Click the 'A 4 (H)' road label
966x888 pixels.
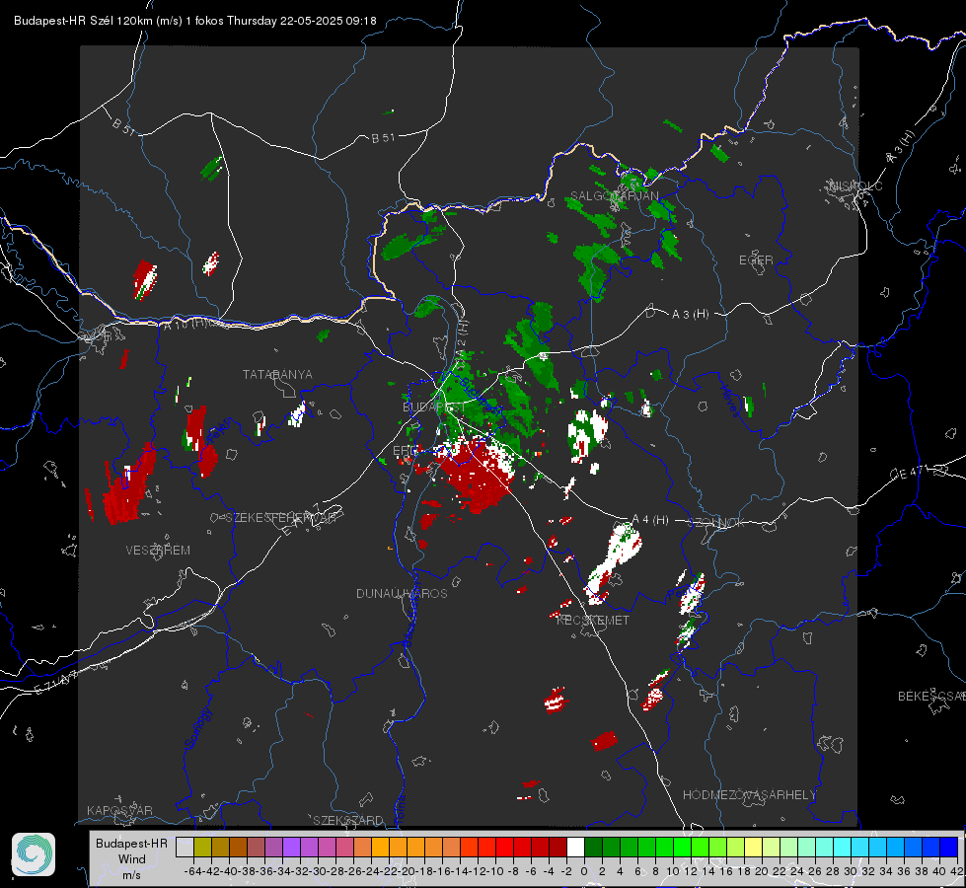click(x=650, y=520)
